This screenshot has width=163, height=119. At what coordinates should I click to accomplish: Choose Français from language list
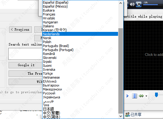(80, 14)
